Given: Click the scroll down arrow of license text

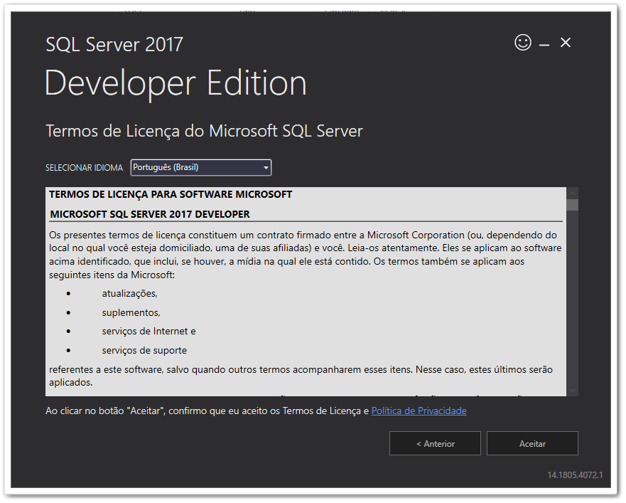Looking at the screenshot, I should (573, 391).
